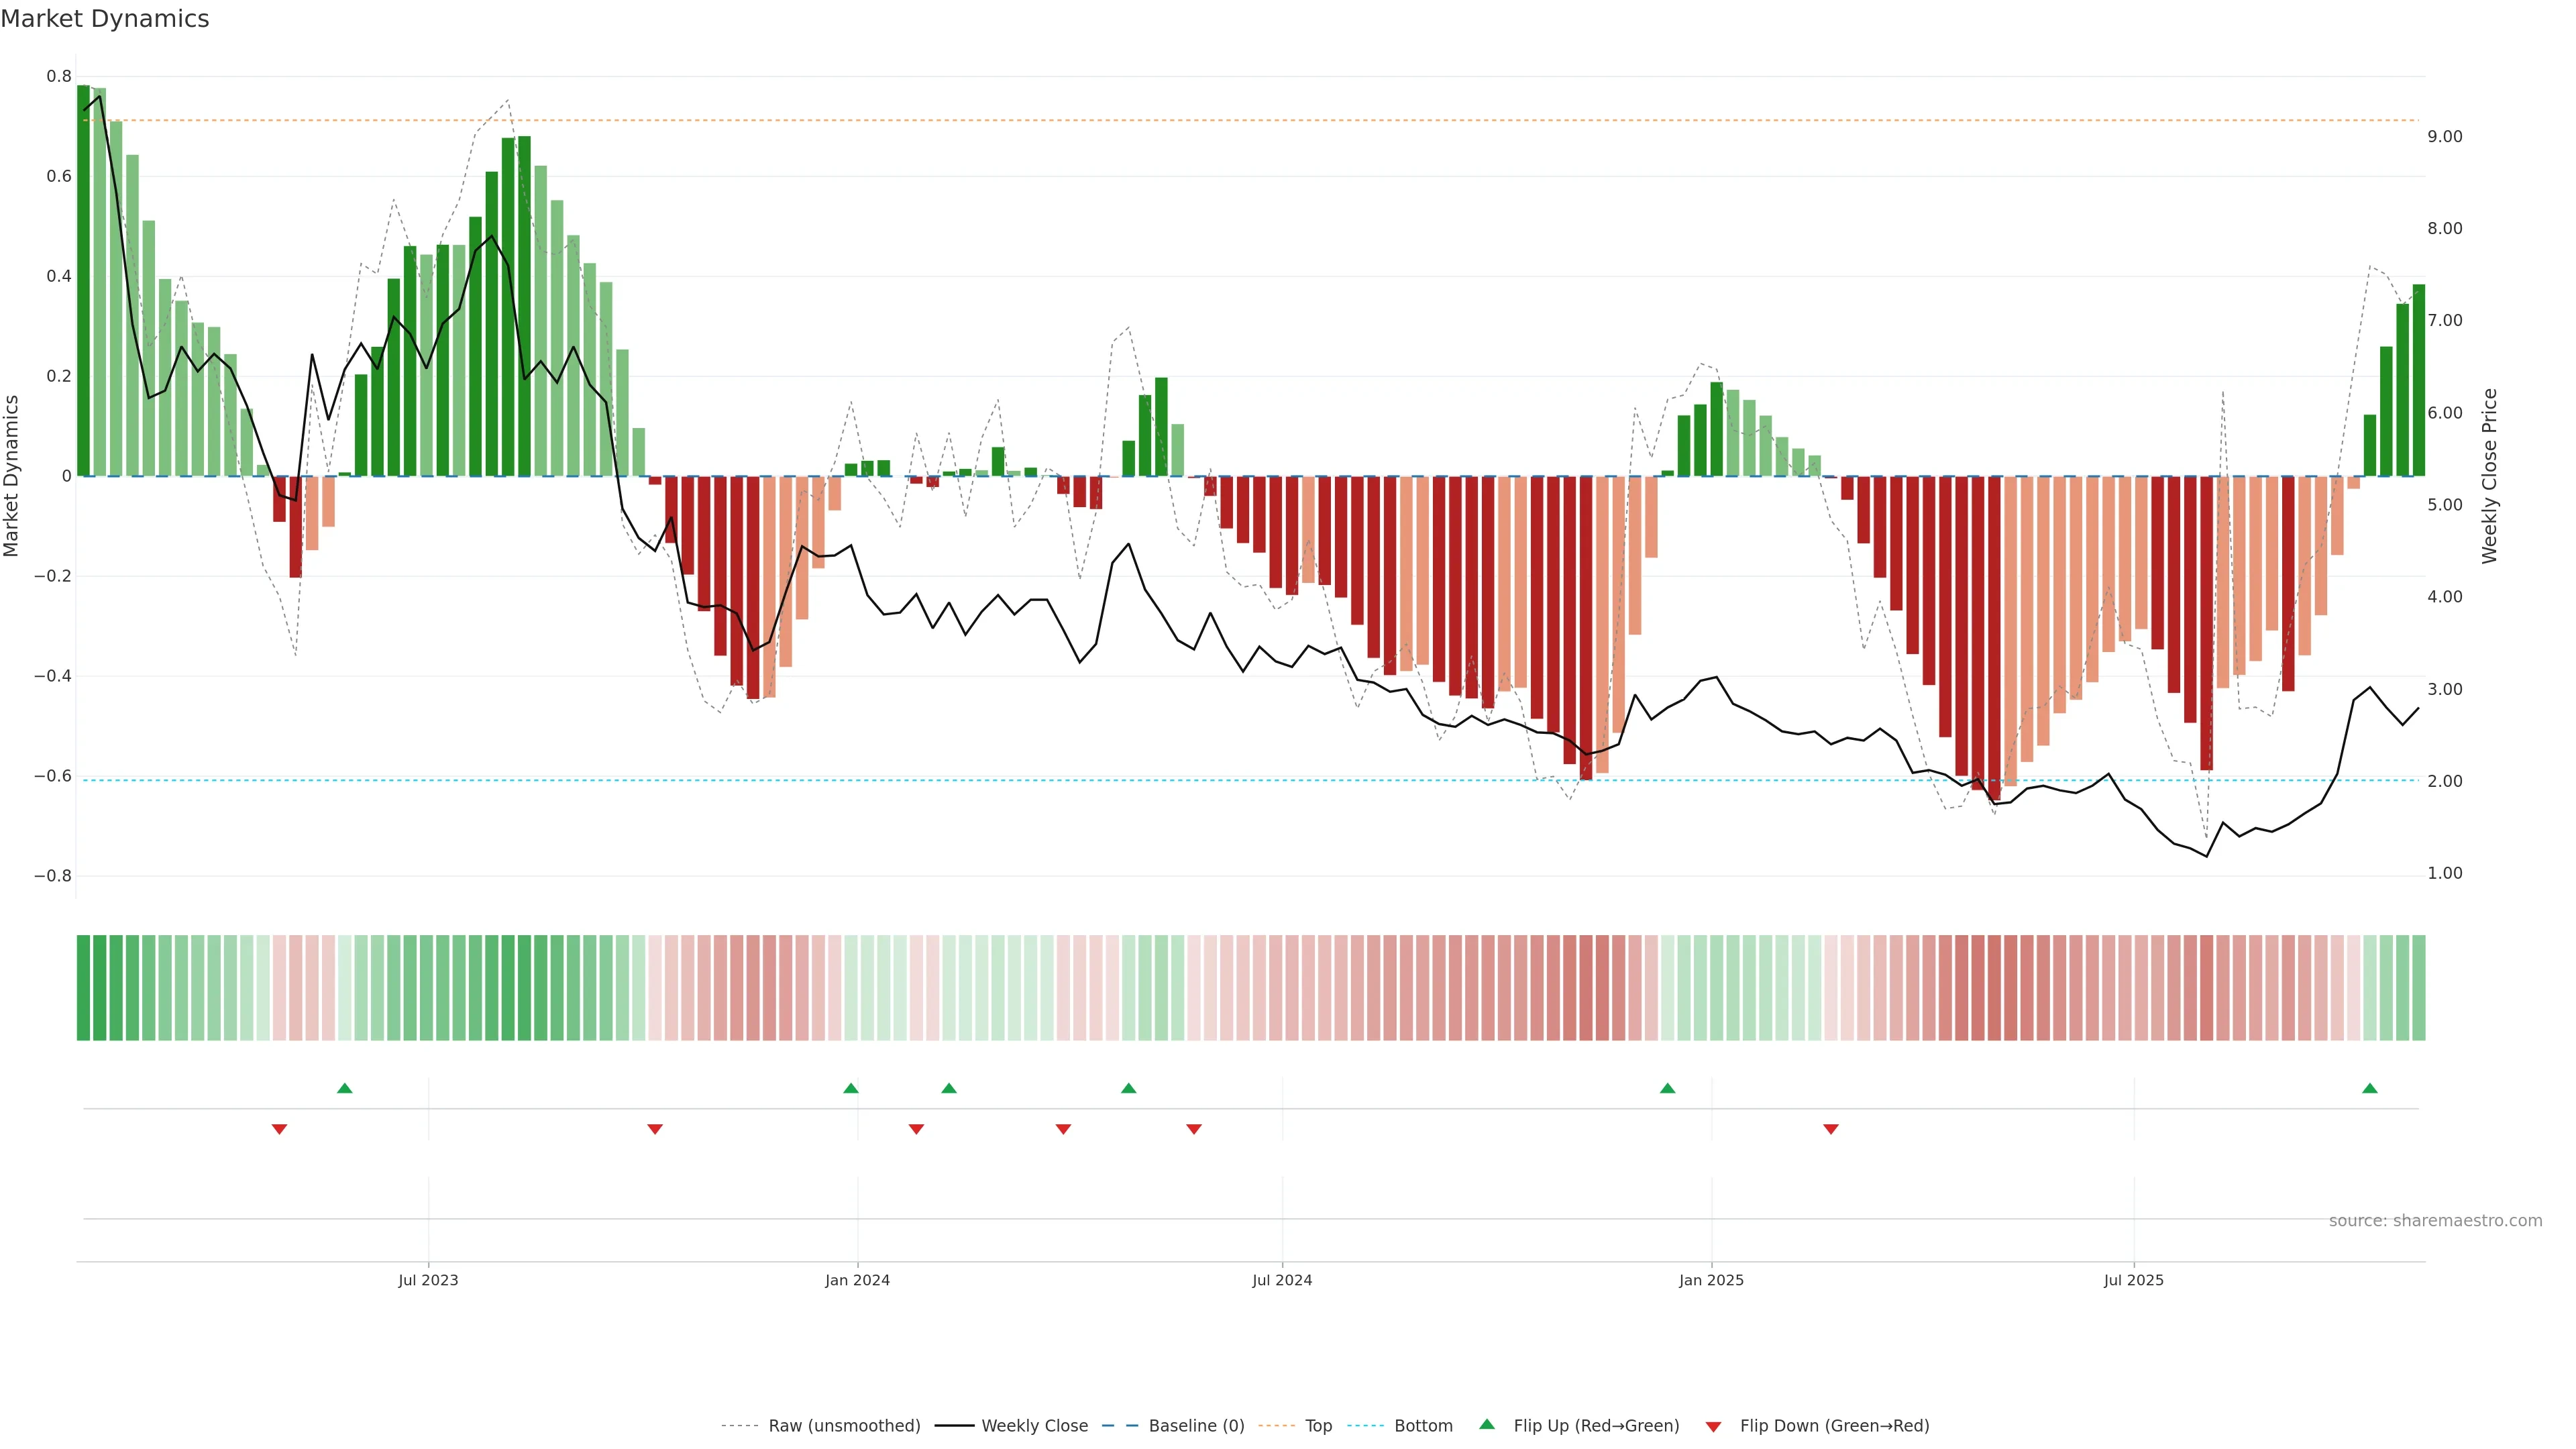
Task: Click the green flip-up triangle nearest Jan 2024
Action: tap(851, 1088)
